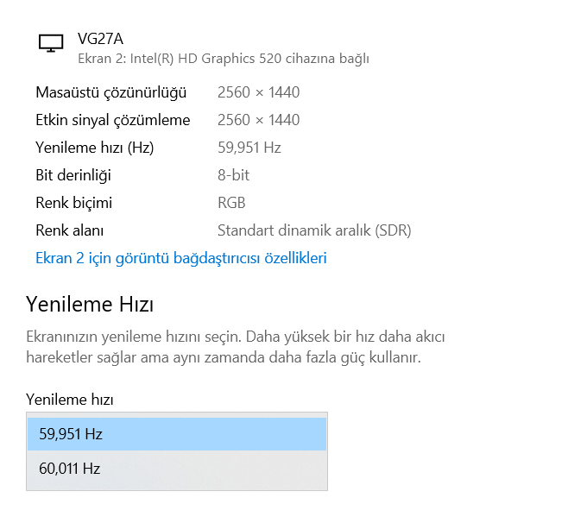The image size is (568, 523).
Task: Click the Masaüstü çözünürlüğü label
Action: pyautogui.click(x=110, y=92)
